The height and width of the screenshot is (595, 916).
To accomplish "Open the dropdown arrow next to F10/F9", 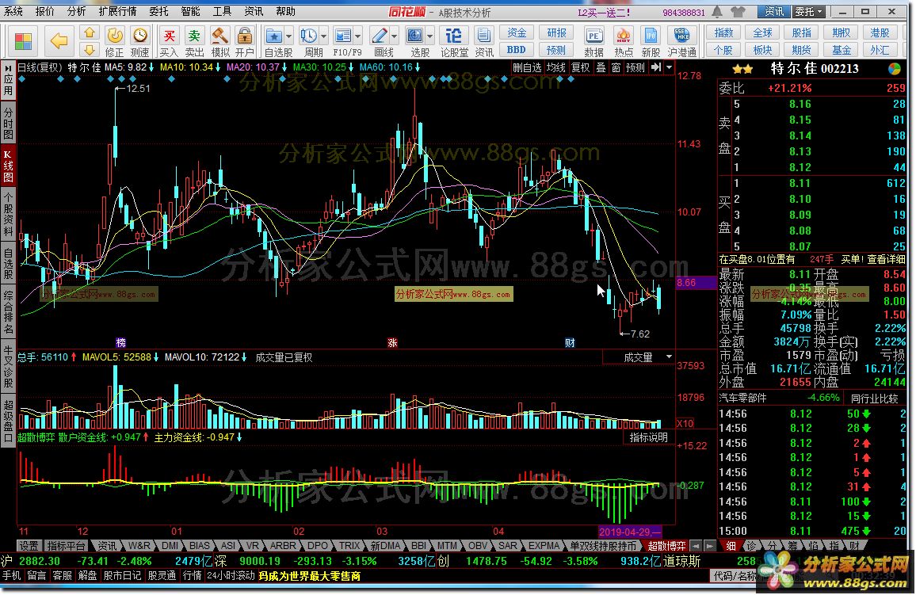I will coord(358,36).
